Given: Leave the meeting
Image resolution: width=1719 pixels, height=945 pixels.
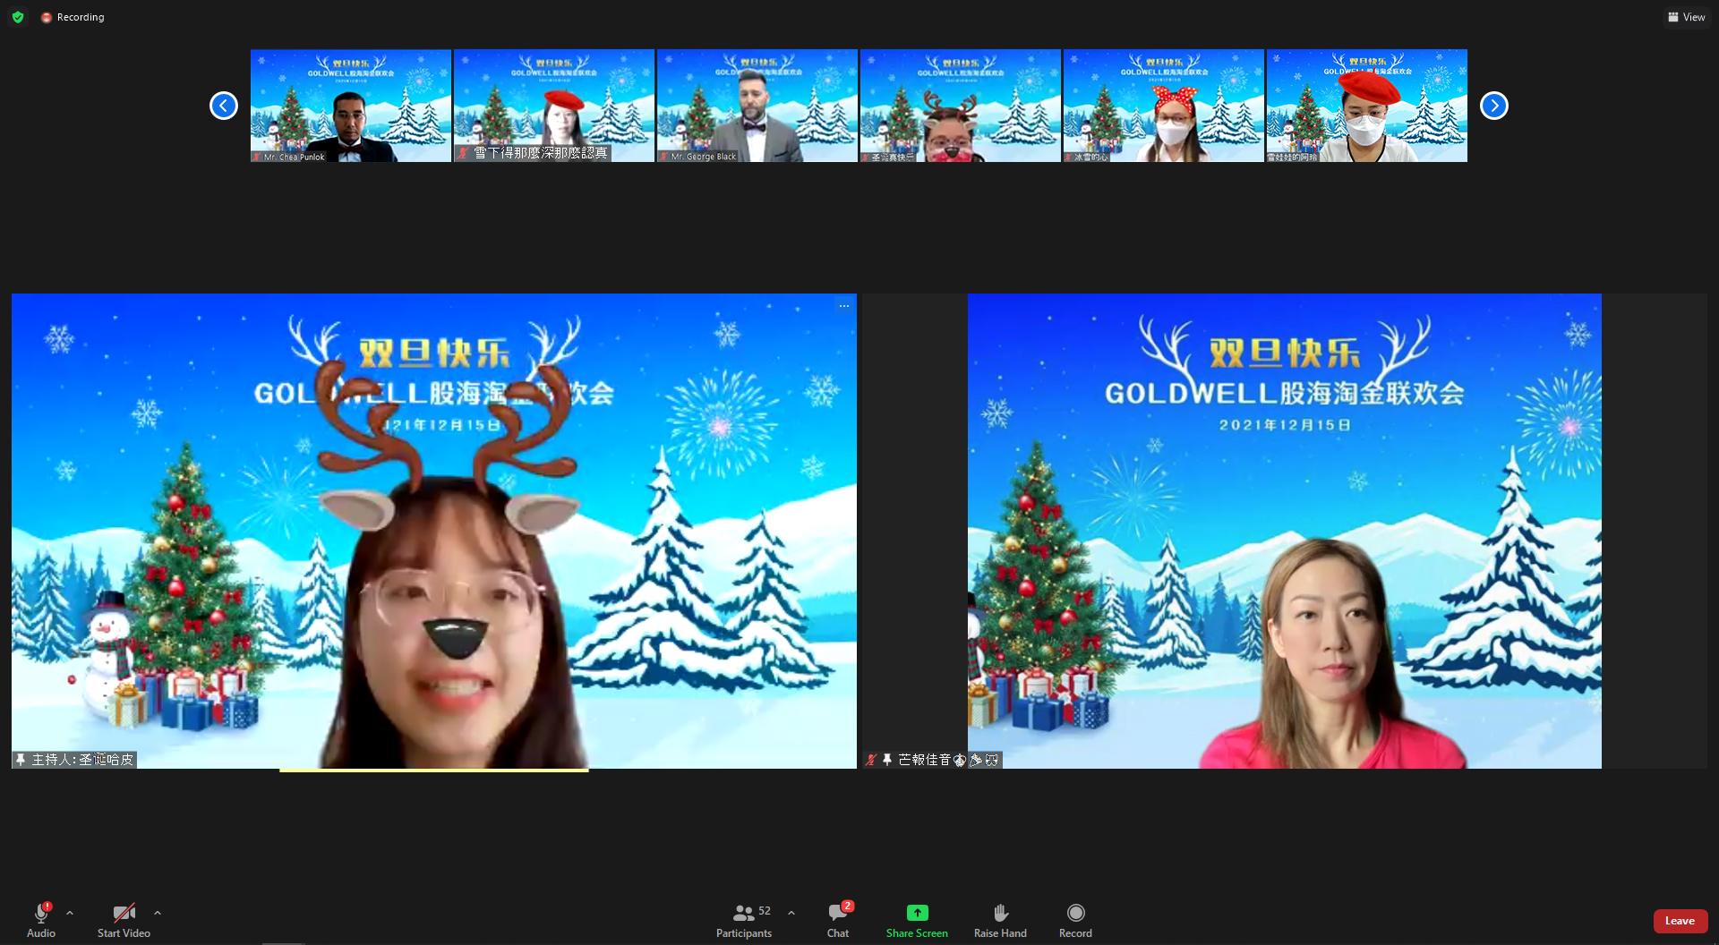Looking at the screenshot, I should click(1680, 921).
